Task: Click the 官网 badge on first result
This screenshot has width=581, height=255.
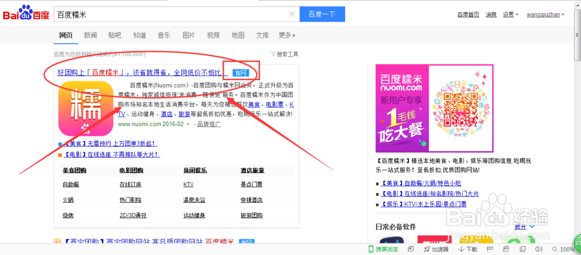Action: point(241,72)
